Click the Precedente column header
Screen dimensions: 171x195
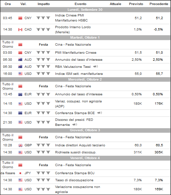tap(159, 4)
